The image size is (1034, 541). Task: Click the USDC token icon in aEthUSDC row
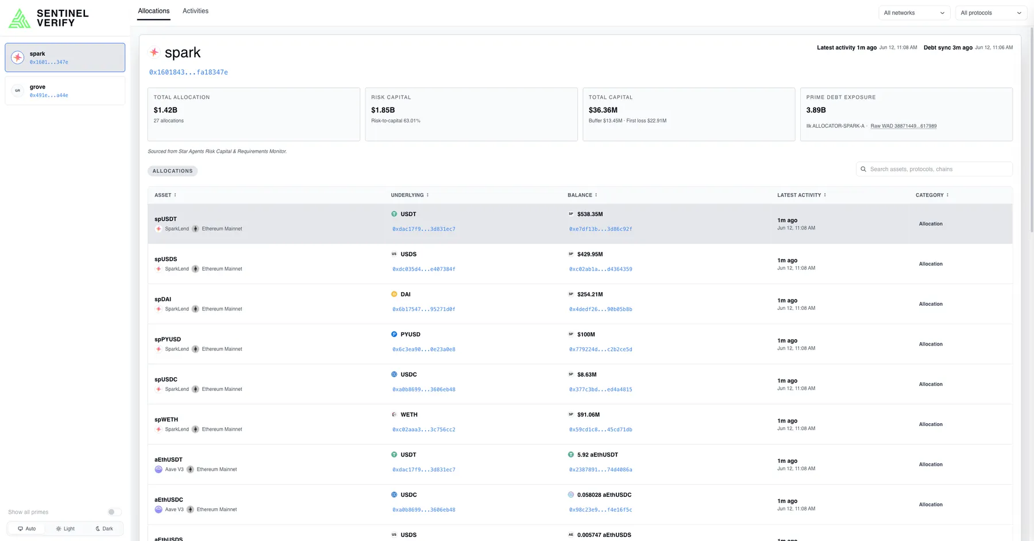[394, 494]
